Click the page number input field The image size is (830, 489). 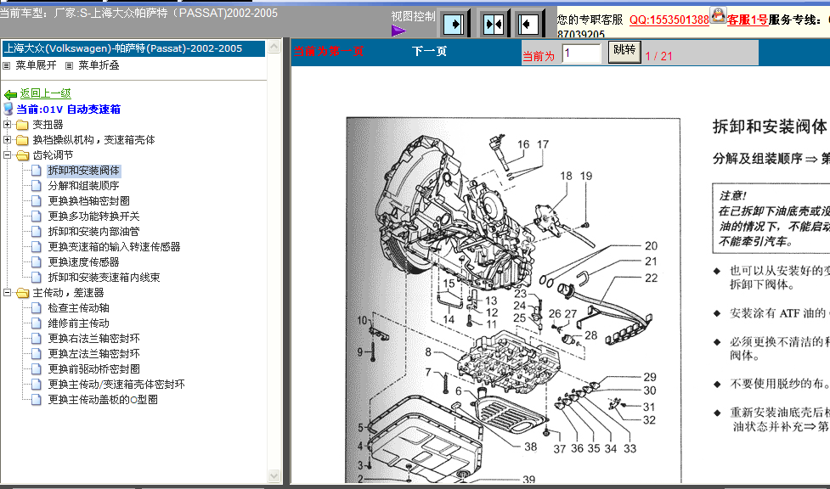581,53
